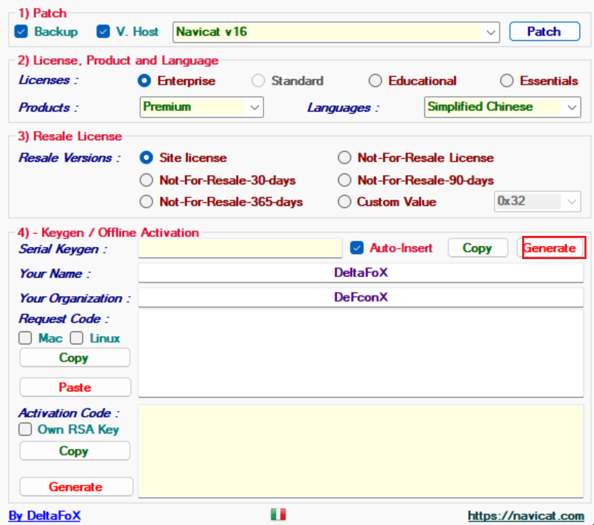
Task: Enable the Own RSA Key checkbox
Action: point(25,430)
